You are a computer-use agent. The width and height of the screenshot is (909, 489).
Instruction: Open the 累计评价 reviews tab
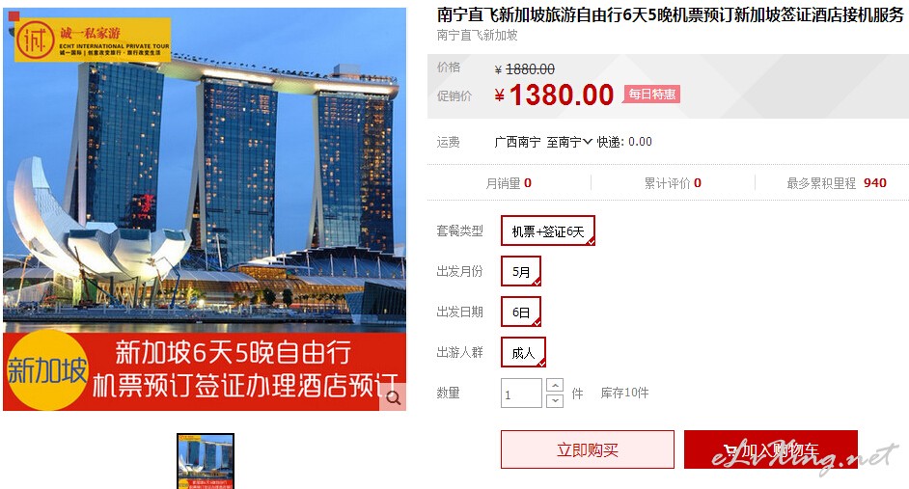(x=673, y=183)
